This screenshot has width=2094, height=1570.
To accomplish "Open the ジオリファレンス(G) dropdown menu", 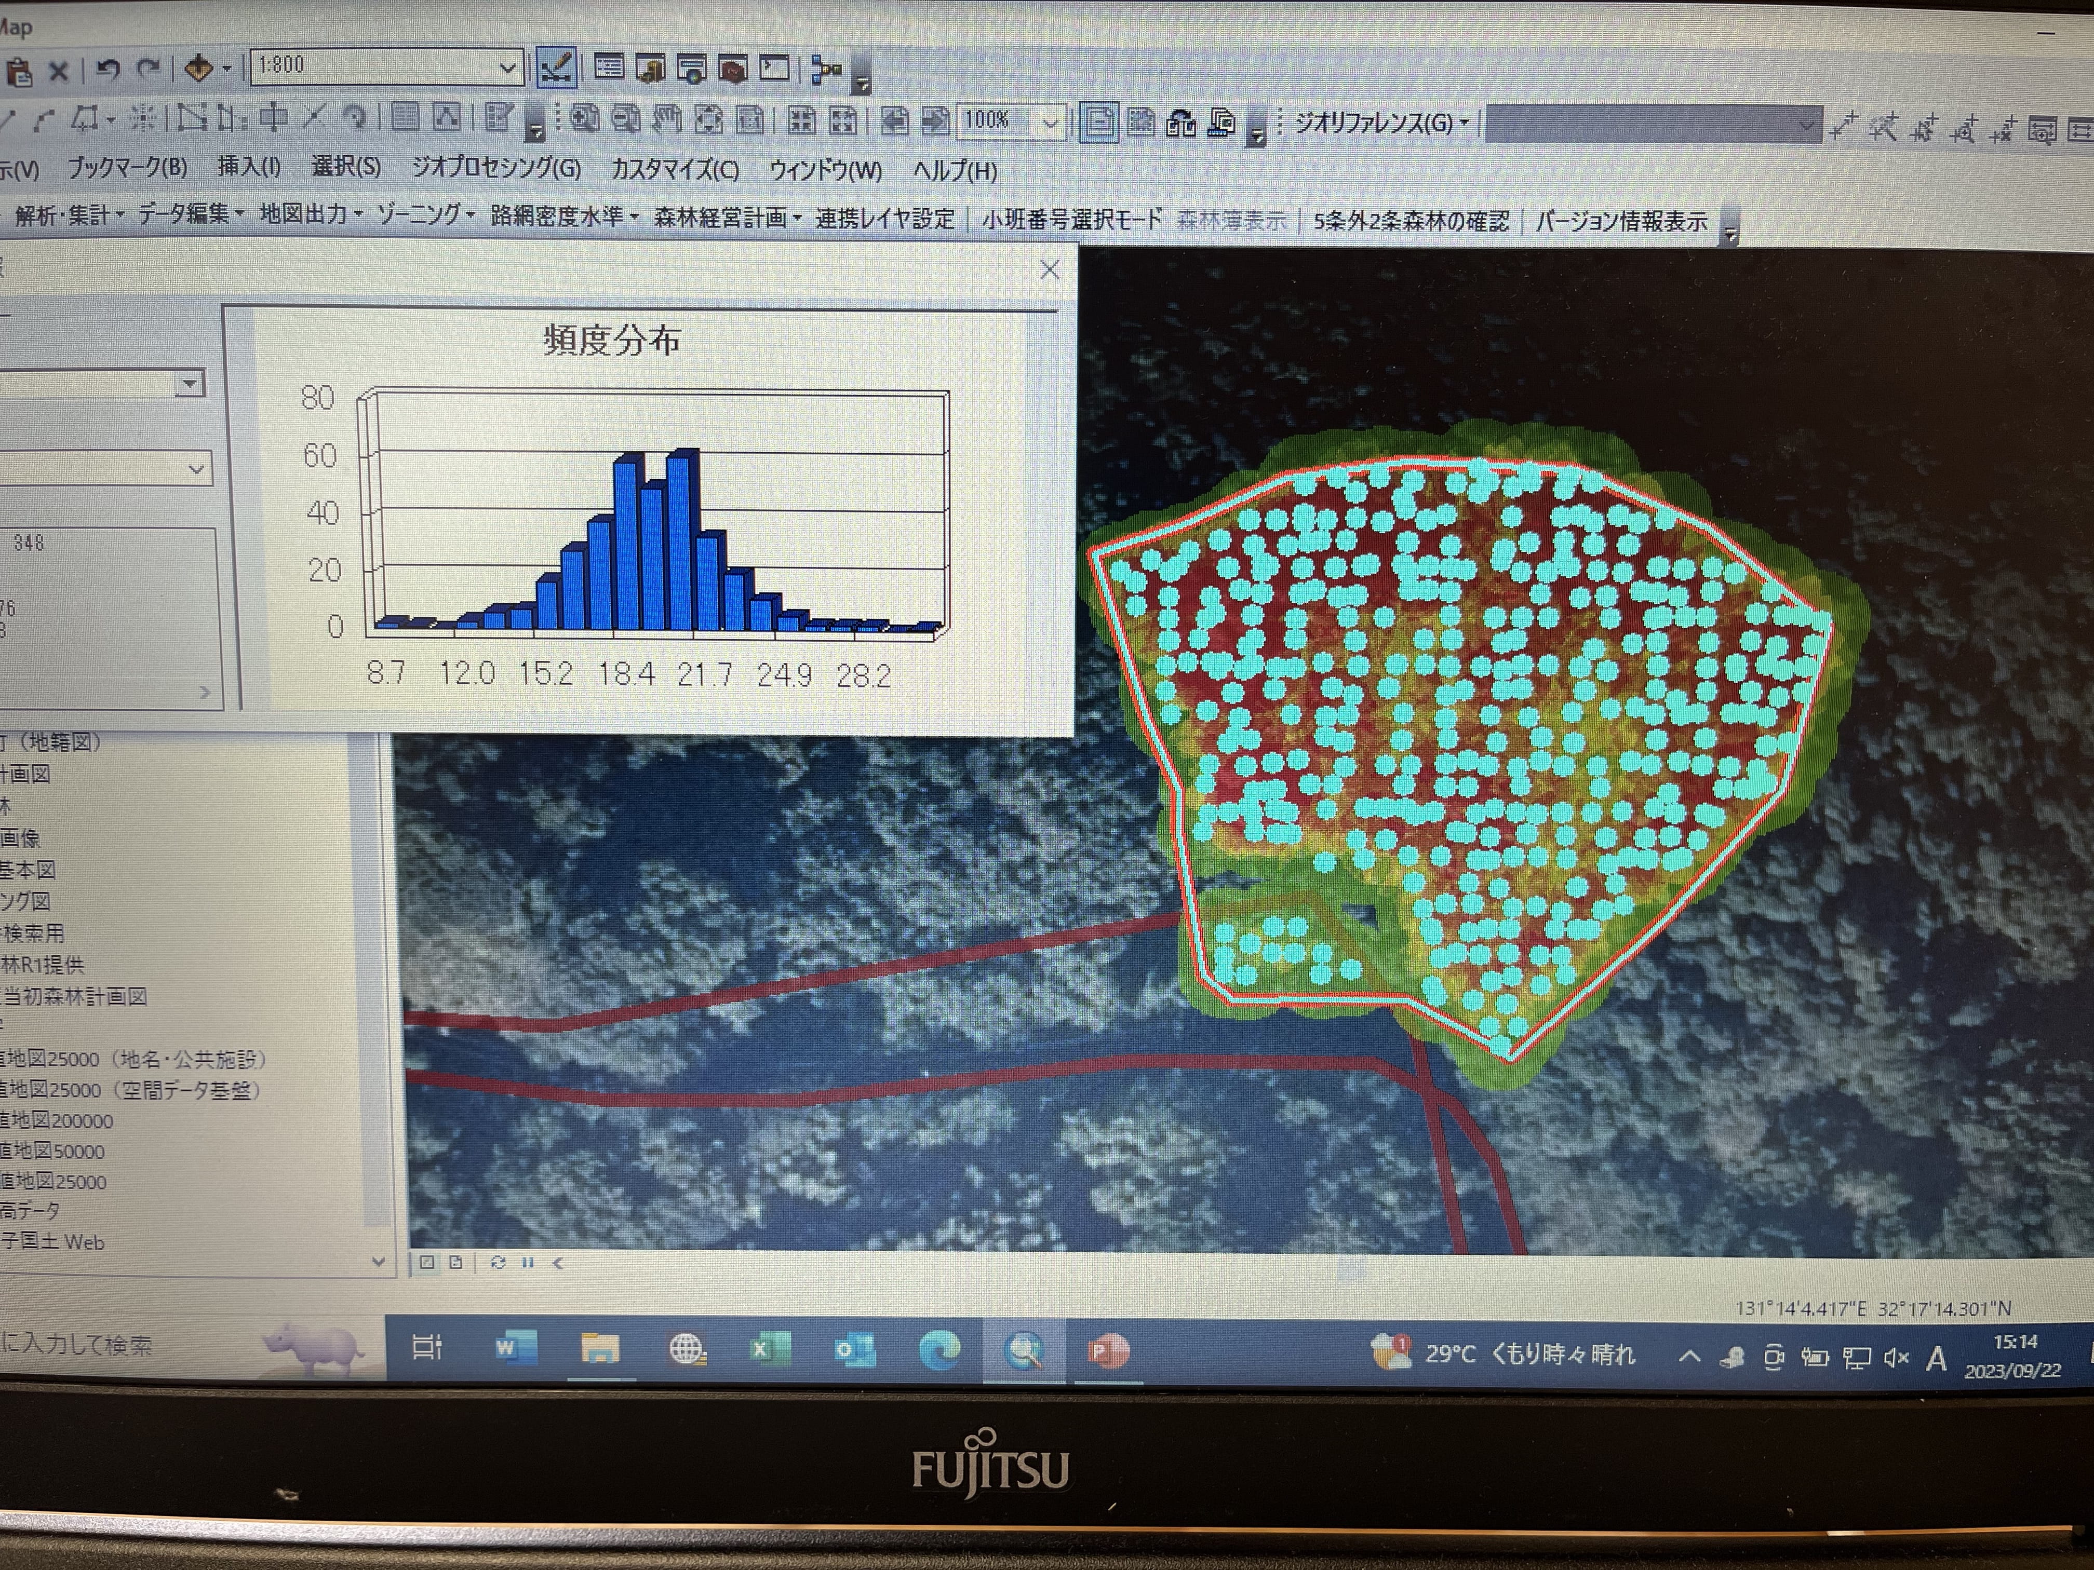I will [1381, 122].
